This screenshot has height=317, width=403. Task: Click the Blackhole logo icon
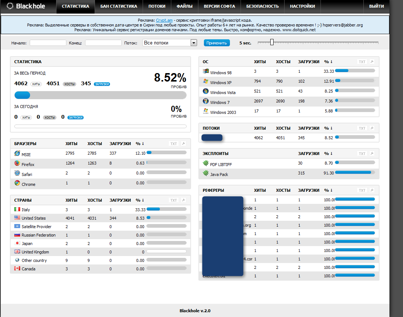[10, 6]
